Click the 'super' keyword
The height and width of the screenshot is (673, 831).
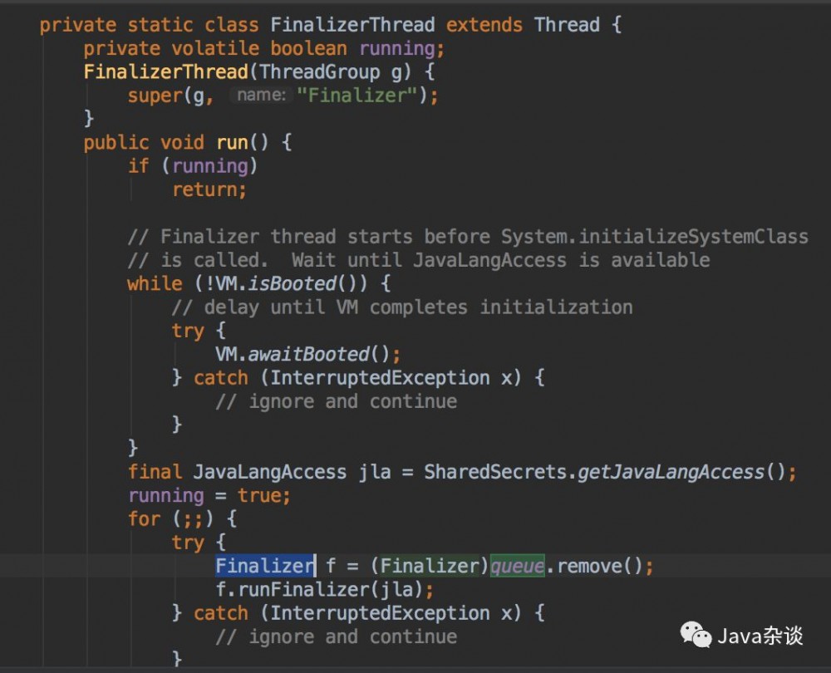155,96
